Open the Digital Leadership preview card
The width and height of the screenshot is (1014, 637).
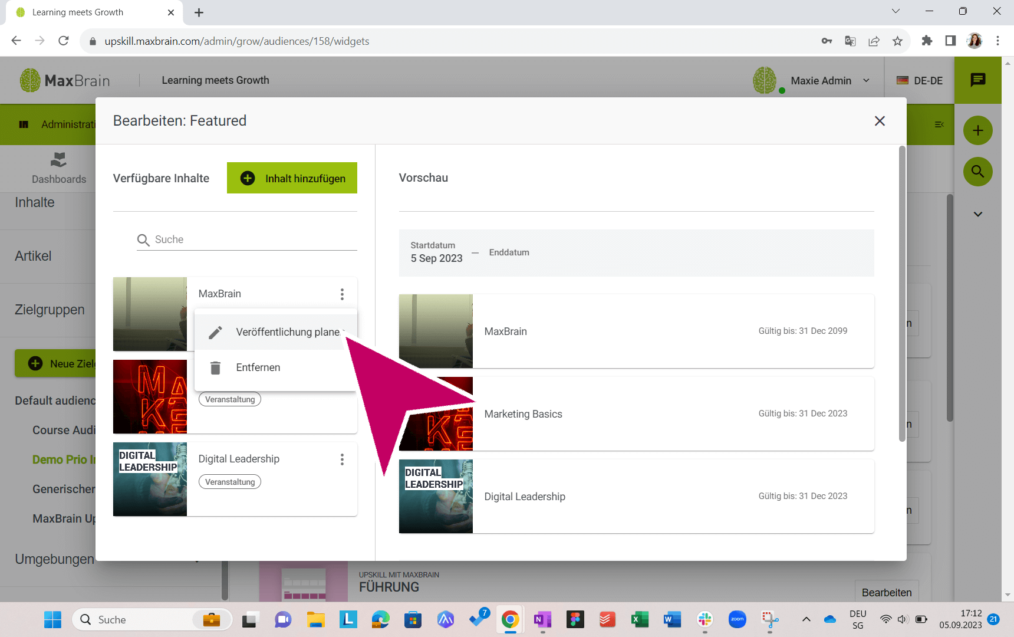point(636,496)
